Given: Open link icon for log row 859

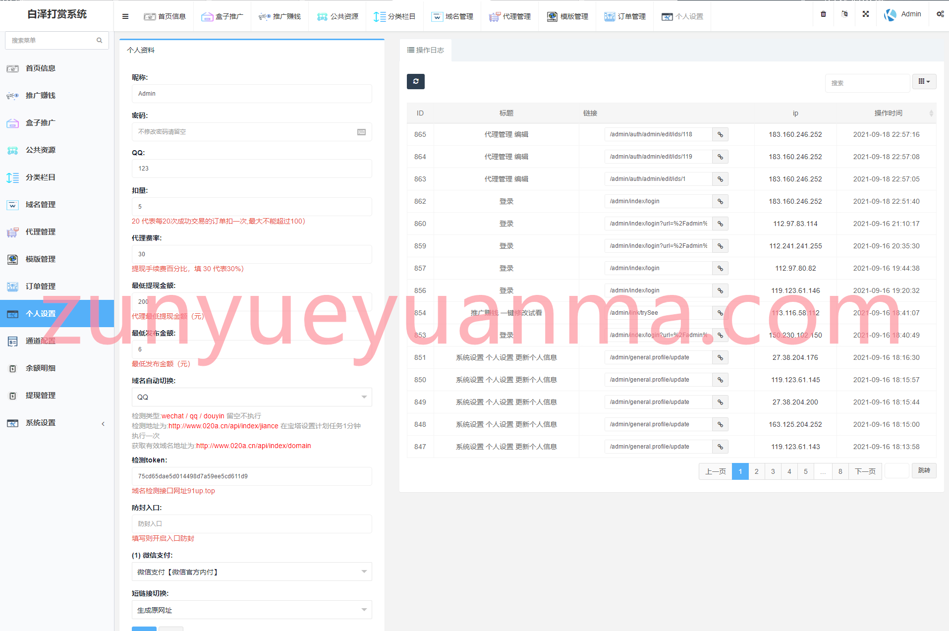Looking at the screenshot, I should (x=720, y=246).
